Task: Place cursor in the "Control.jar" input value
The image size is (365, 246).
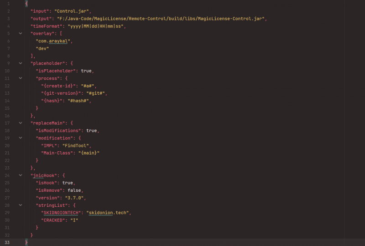Action: point(73,11)
